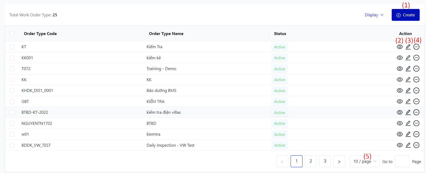The height and width of the screenshot is (173, 426).
Task: Edit the KK001 order type
Action: [408, 58]
